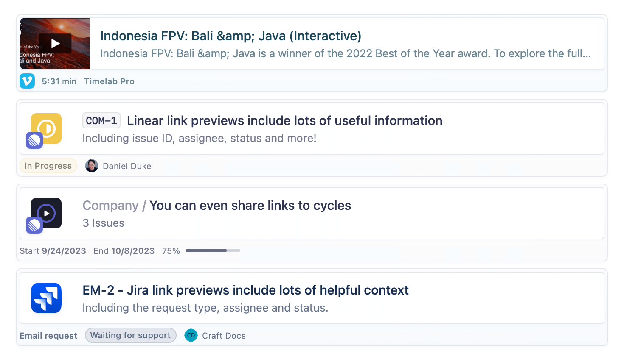Open the 'You can even share links to cycles' title

[x=250, y=206]
